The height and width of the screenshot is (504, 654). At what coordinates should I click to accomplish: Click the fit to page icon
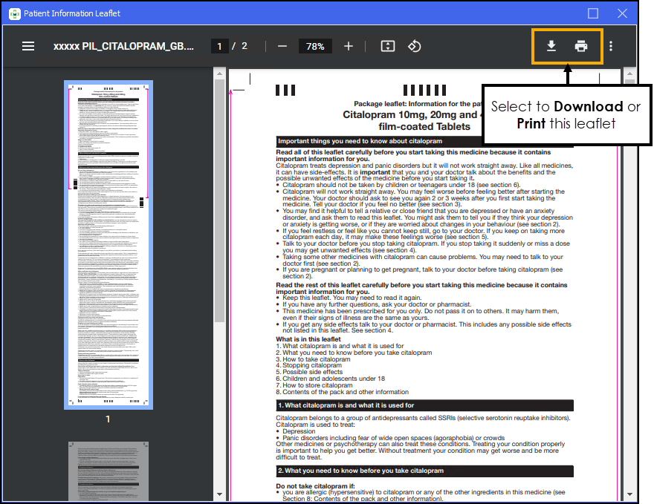pyautogui.click(x=387, y=46)
